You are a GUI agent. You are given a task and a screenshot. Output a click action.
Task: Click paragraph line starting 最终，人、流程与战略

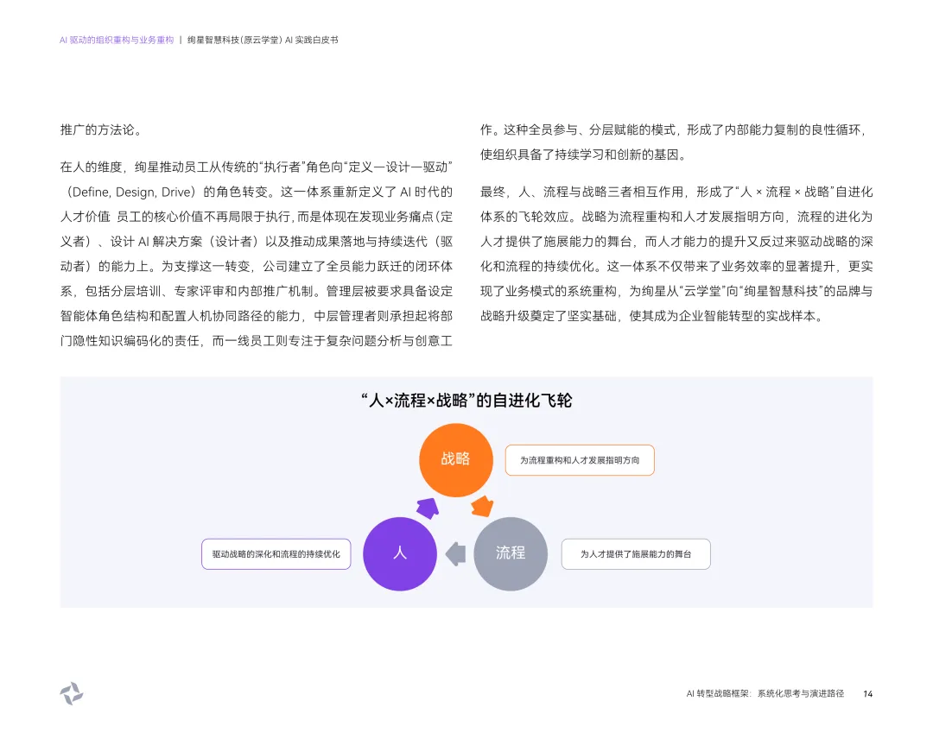click(x=676, y=192)
